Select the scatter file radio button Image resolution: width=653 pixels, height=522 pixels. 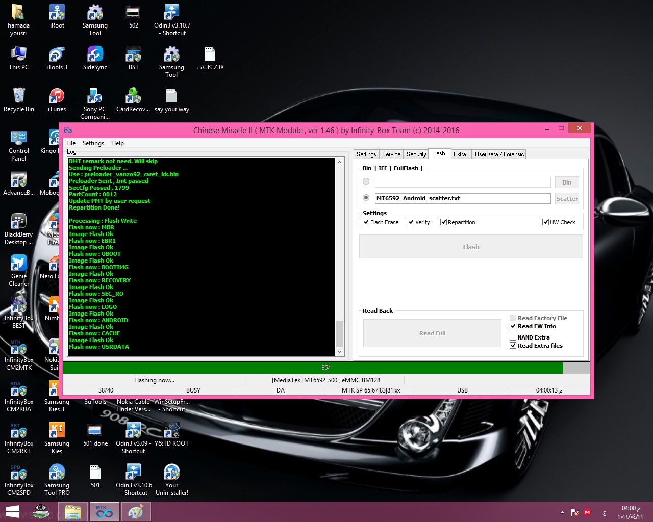366,198
